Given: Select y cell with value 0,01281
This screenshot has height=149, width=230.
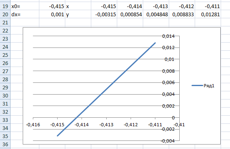Looking at the screenshot, I should click(208, 14).
